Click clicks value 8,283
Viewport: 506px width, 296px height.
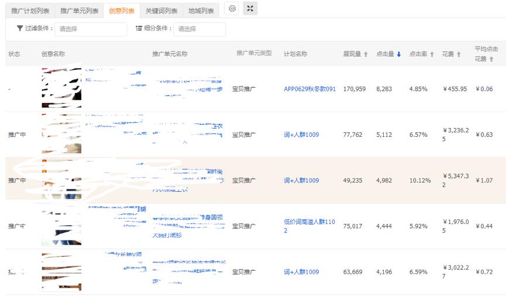(384, 89)
